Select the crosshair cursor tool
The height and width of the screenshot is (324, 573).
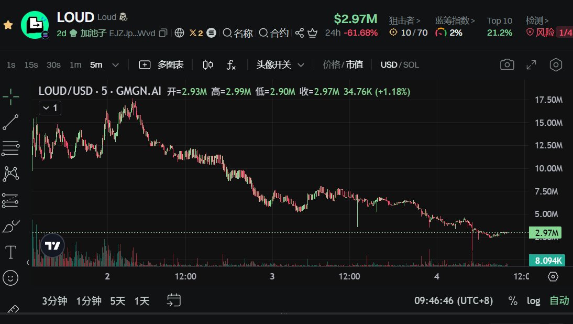point(10,96)
